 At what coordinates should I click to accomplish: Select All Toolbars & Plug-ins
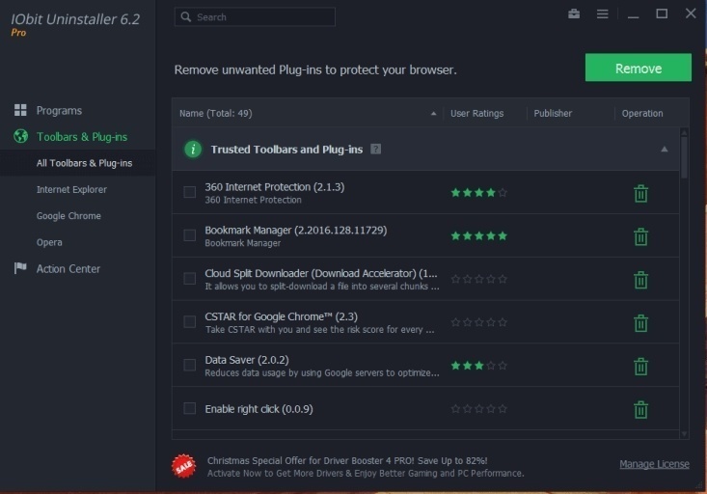point(84,163)
